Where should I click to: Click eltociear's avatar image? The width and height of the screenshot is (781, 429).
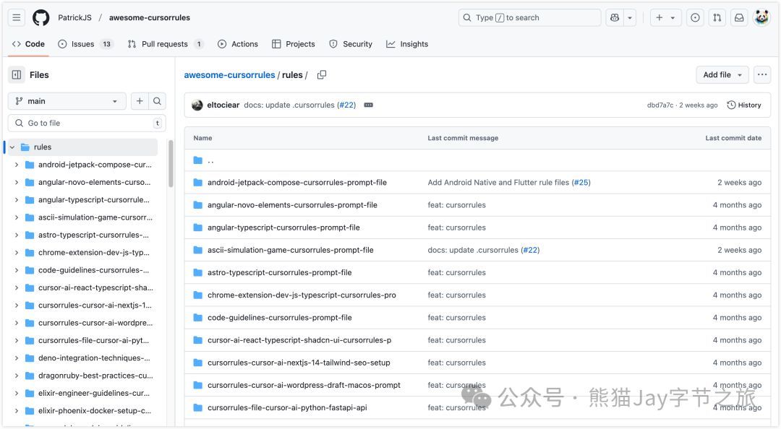click(x=197, y=105)
